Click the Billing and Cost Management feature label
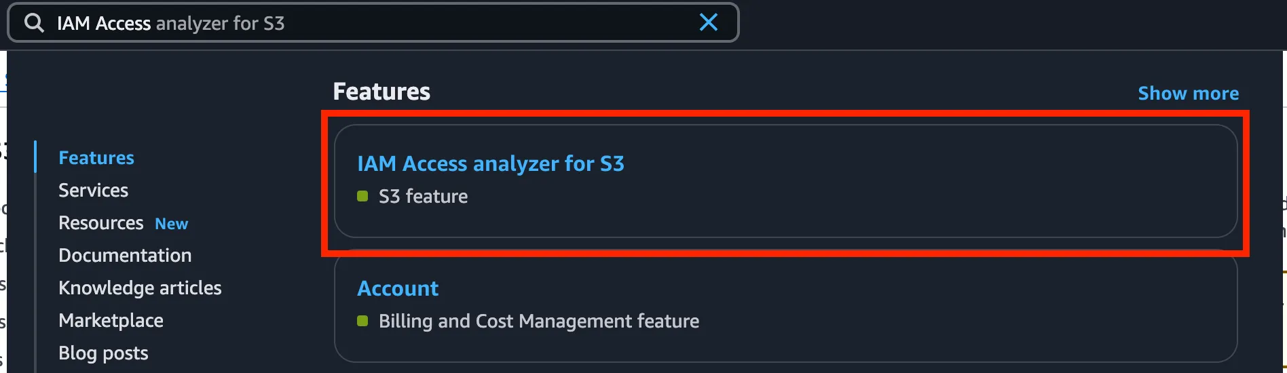 pyautogui.click(x=538, y=321)
